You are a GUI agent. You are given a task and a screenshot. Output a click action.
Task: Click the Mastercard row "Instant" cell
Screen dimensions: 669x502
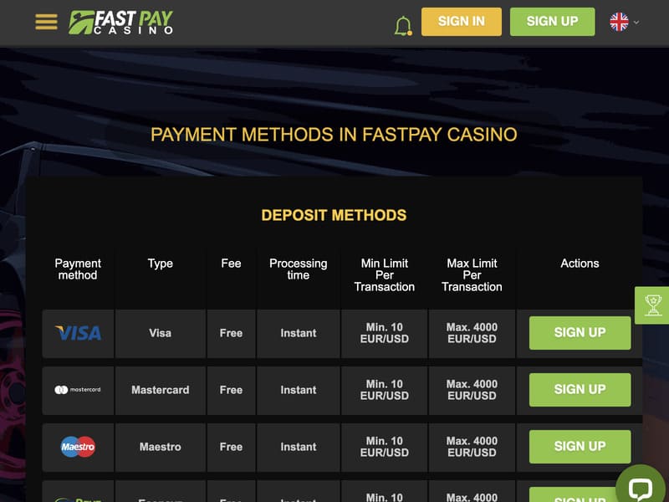coord(299,390)
